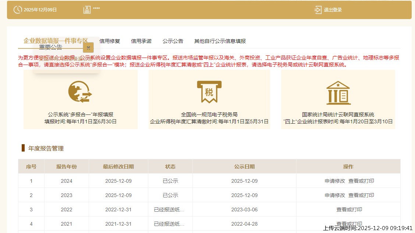The width and height of the screenshot is (415, 233).
Task: Click the masked username ****
Action: 96,9
